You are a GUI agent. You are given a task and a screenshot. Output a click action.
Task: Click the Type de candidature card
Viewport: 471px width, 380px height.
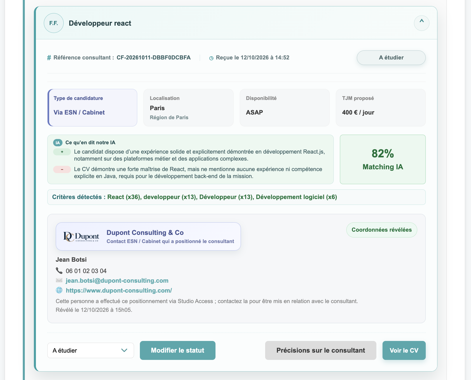click(92, 108)
